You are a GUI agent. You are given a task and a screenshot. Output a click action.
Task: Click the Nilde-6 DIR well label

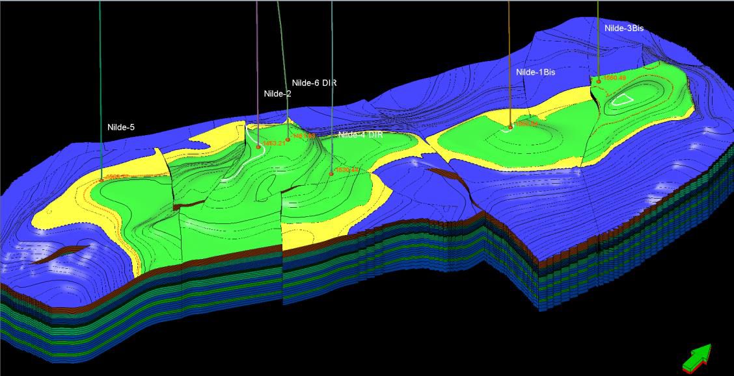(x=314, y=82)
